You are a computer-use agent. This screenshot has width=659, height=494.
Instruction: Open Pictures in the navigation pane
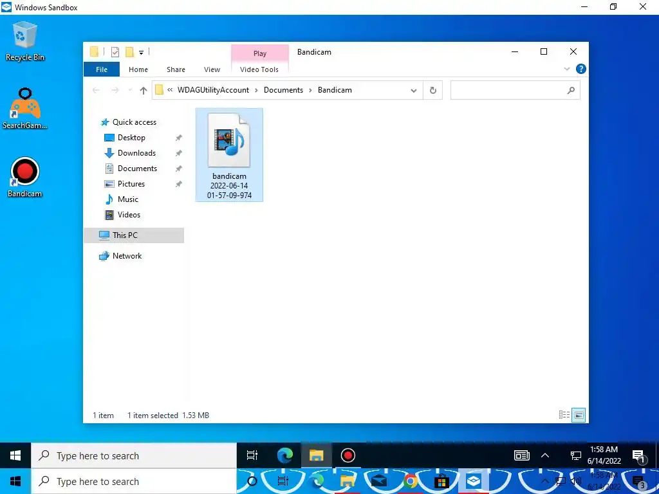pos(131,184)
